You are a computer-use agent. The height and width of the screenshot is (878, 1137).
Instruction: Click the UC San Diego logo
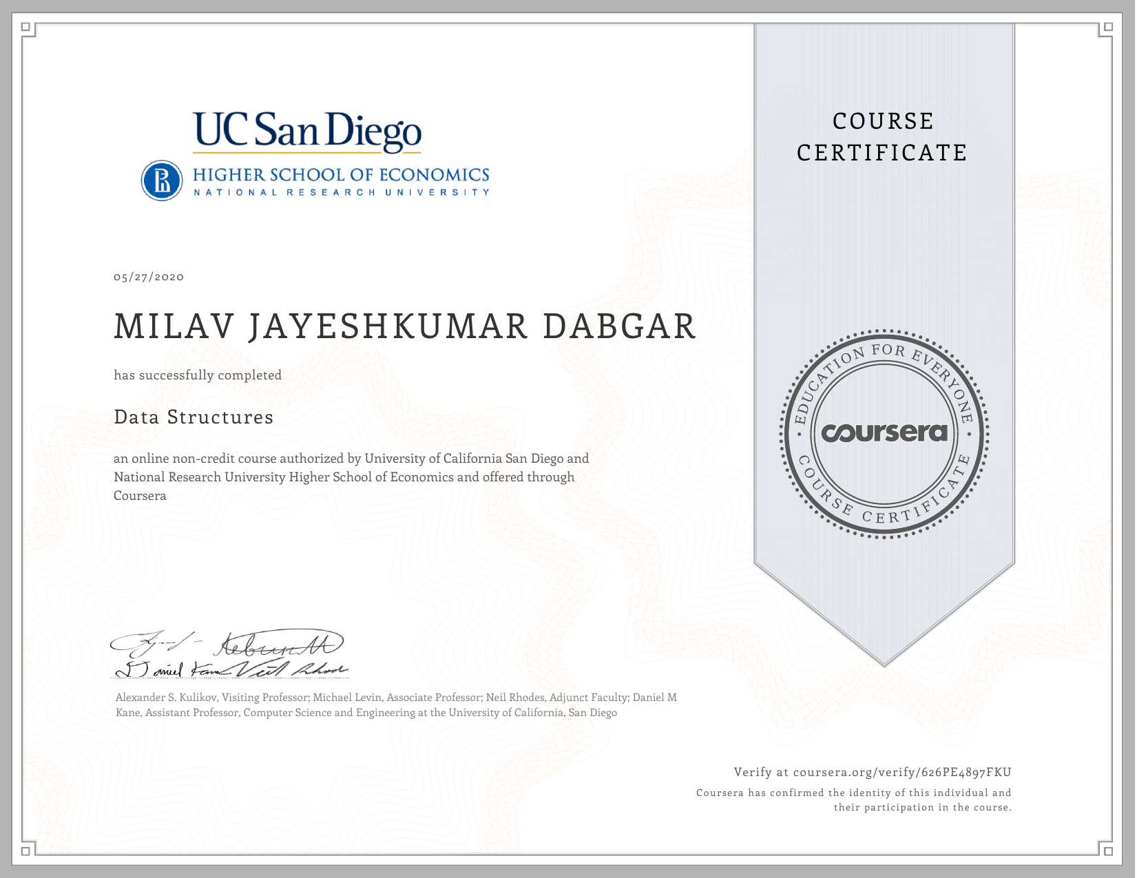(x=306, y=131)
